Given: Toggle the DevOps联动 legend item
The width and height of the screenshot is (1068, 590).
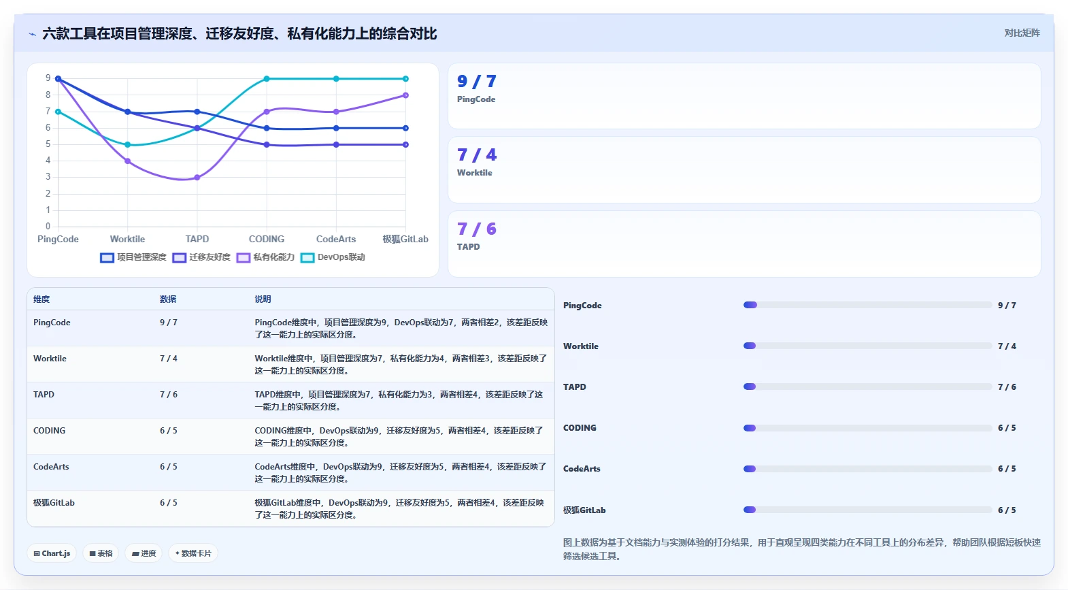Looking at the screenshot, I should [x=333, y=257].
